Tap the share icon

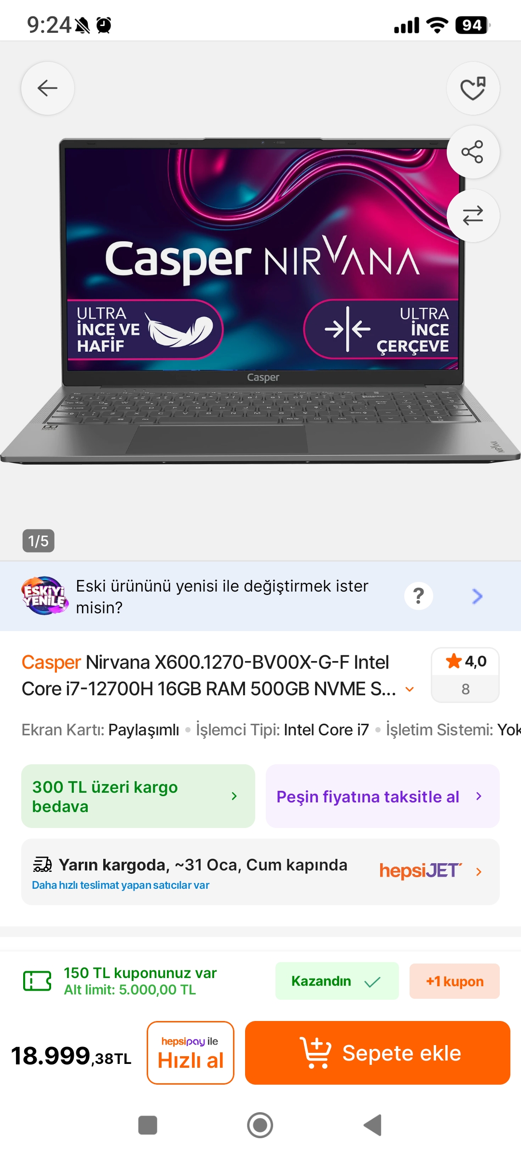[x=473, y=152]
